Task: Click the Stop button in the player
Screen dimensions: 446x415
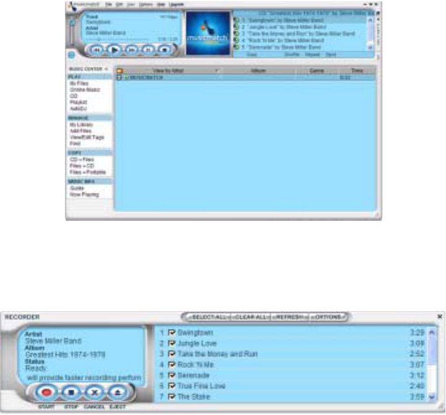Action: tap(164, 50)
